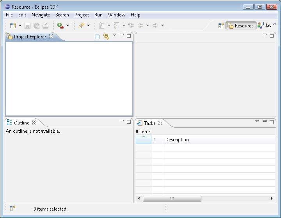Click the Tasks scrollbar left arrow
The height and width of the screenshot is (218, 281).
(x=139, y=198)
